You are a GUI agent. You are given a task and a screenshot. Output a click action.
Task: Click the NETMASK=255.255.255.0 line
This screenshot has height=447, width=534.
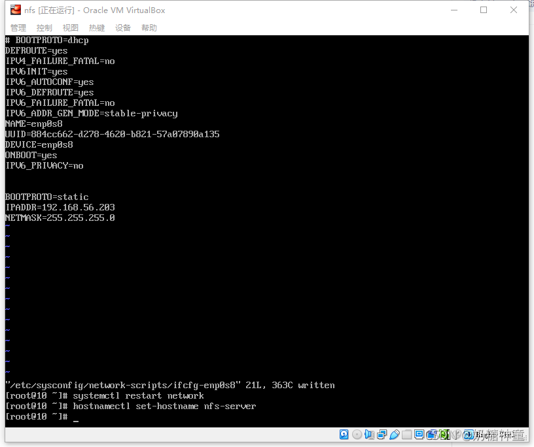coord(60,218)
